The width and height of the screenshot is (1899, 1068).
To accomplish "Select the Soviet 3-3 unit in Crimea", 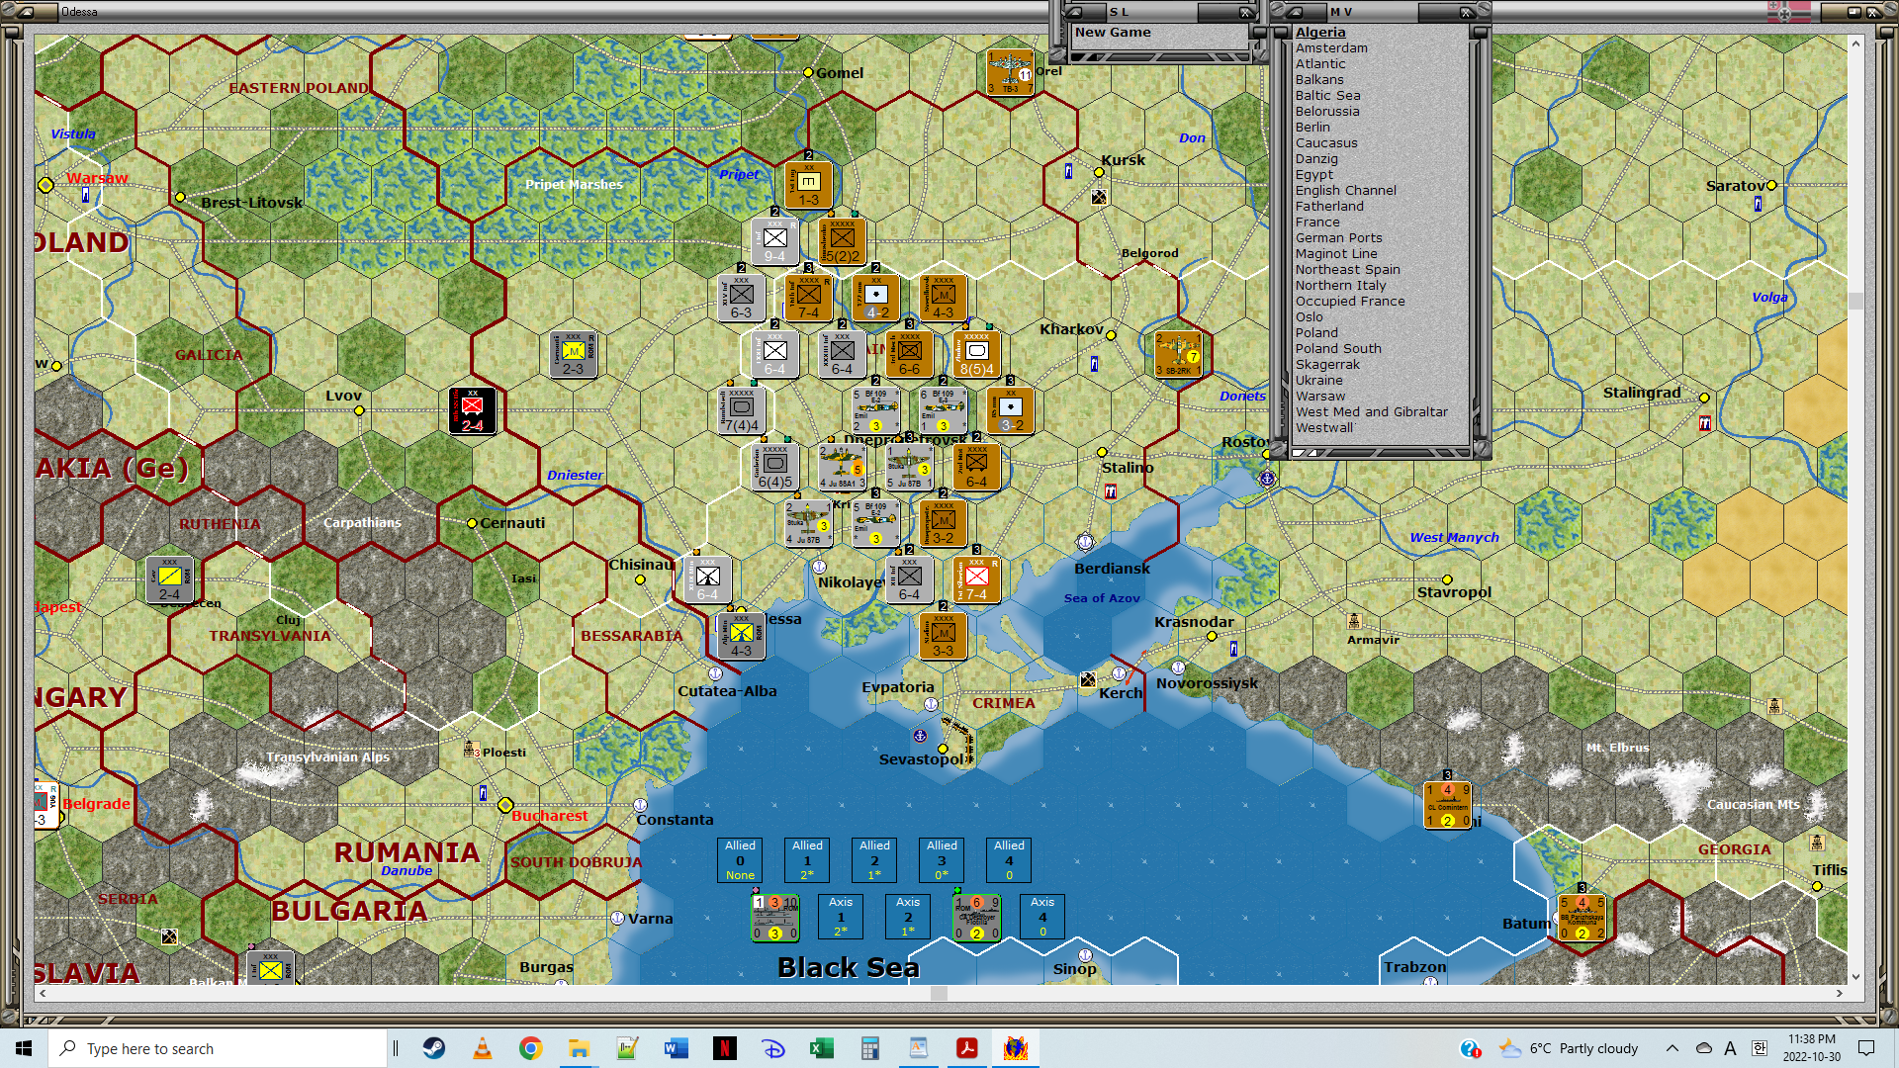I will click(943, 636).
